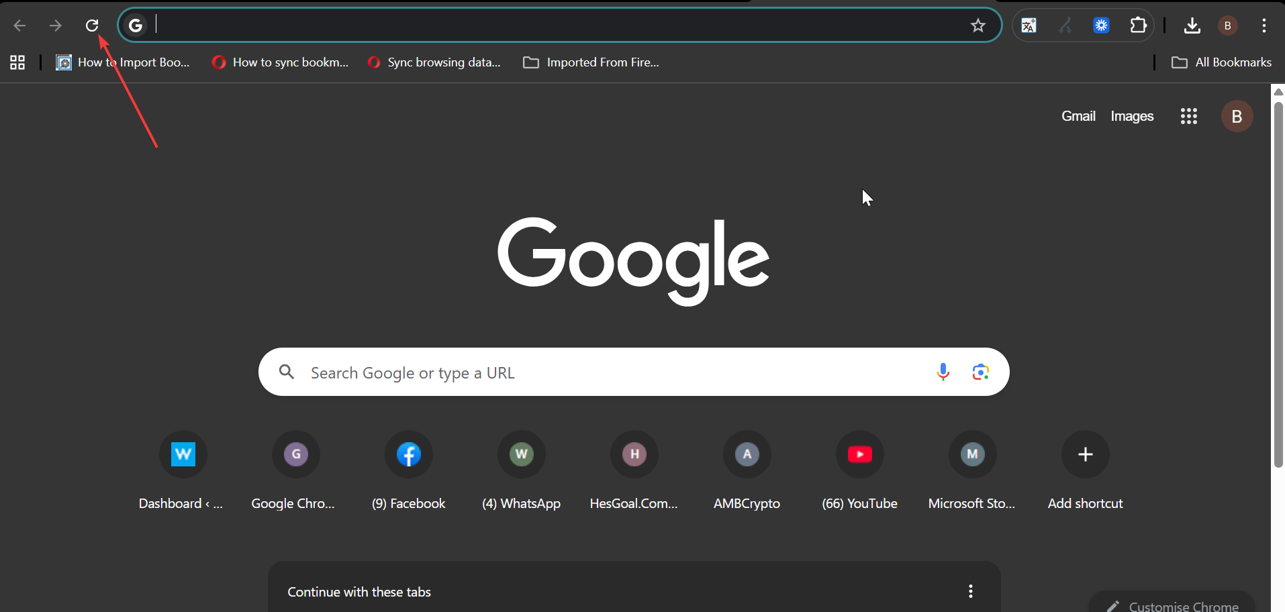Click the Add shortcut button
1285x612 pixels.
[1085, 471]
